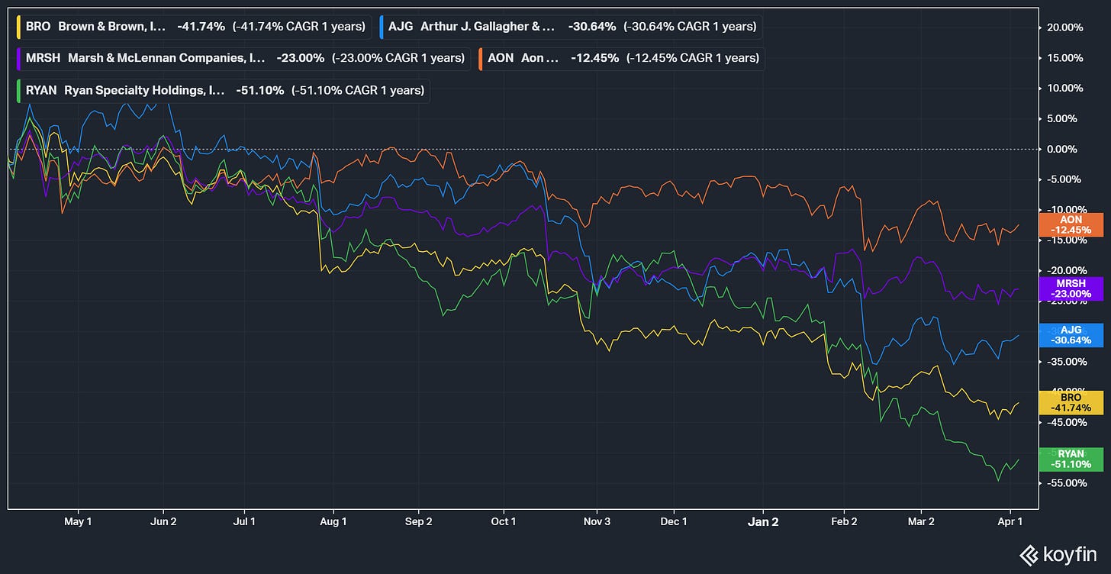
Task: Click '(-51.10% CAGR 1 years)' in RYAN legend
Action: coord(358,90)
